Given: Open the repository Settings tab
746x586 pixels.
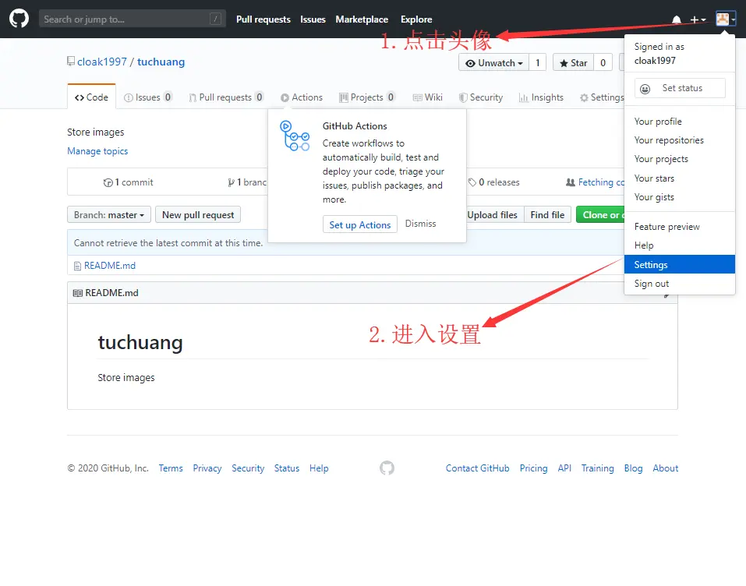Looking at the screenshot, I should coord(602,97).
